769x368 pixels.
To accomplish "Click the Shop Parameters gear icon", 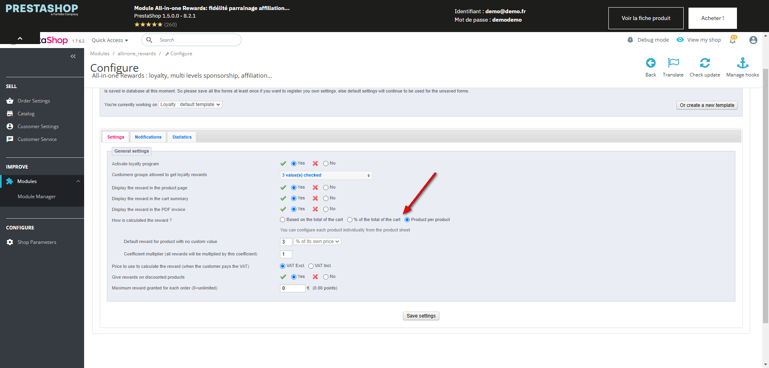I will (10, 242).
